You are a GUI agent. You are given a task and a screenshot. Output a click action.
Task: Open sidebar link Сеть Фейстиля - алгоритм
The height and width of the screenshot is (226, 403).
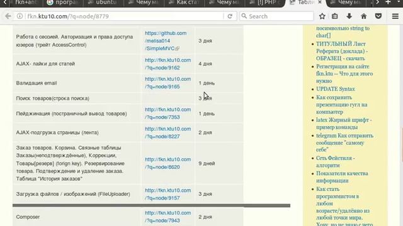tap(335, 161)
